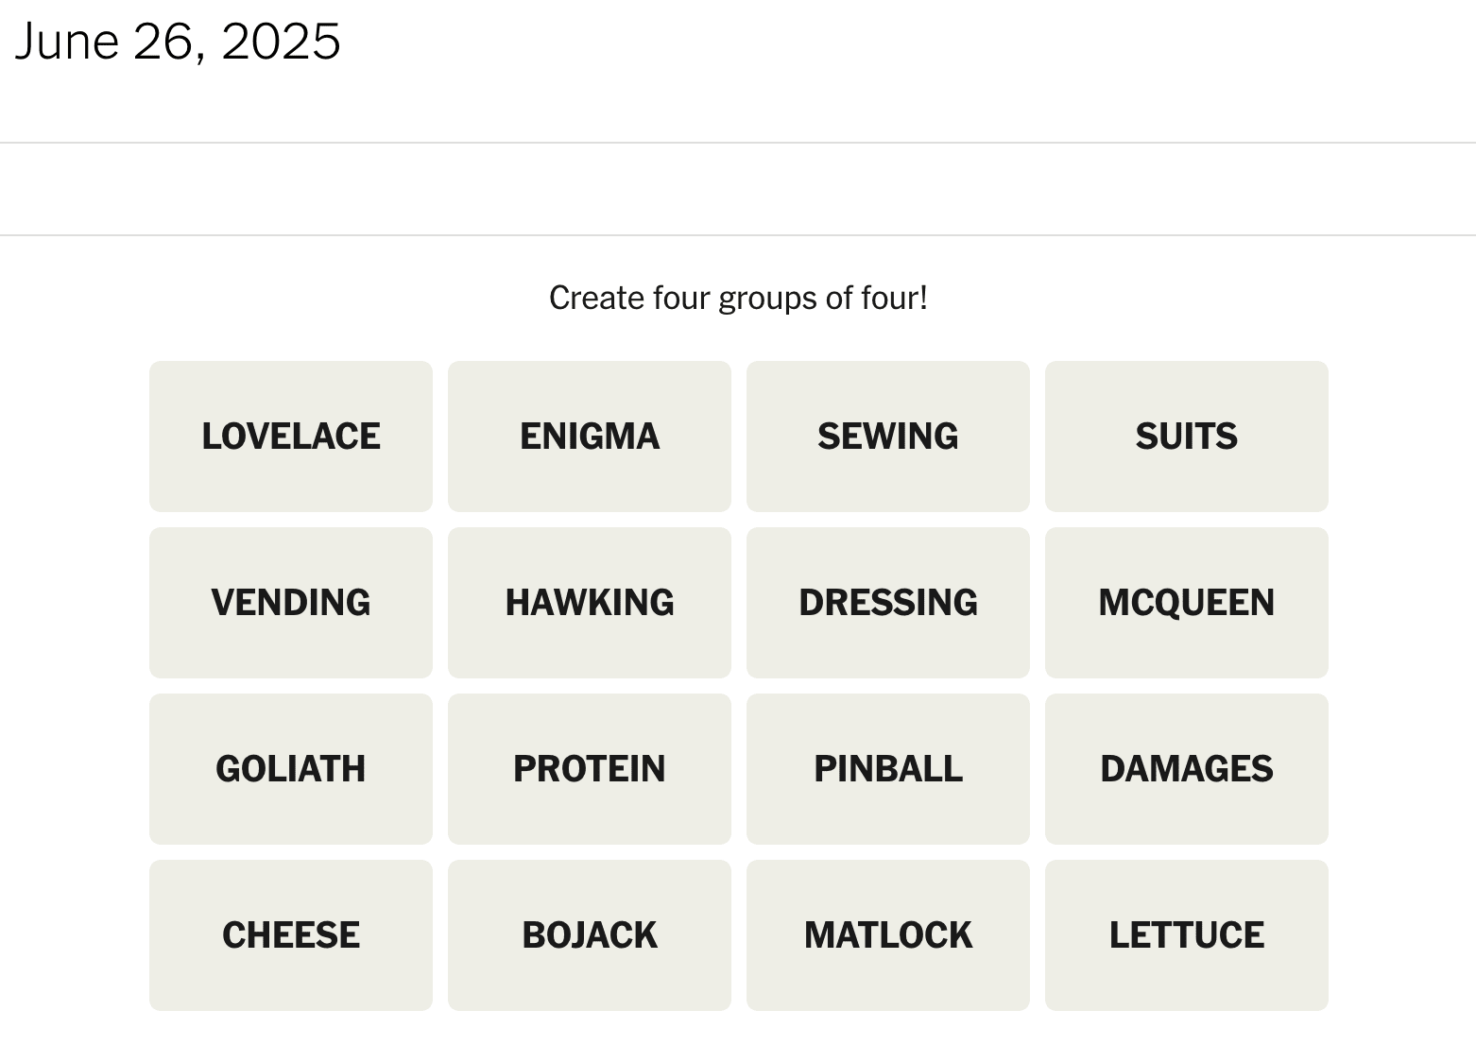Pick the ENIGMA word card
Image resolution: width=1476 pixels, height=1045 pixels.
coord(590,437)
